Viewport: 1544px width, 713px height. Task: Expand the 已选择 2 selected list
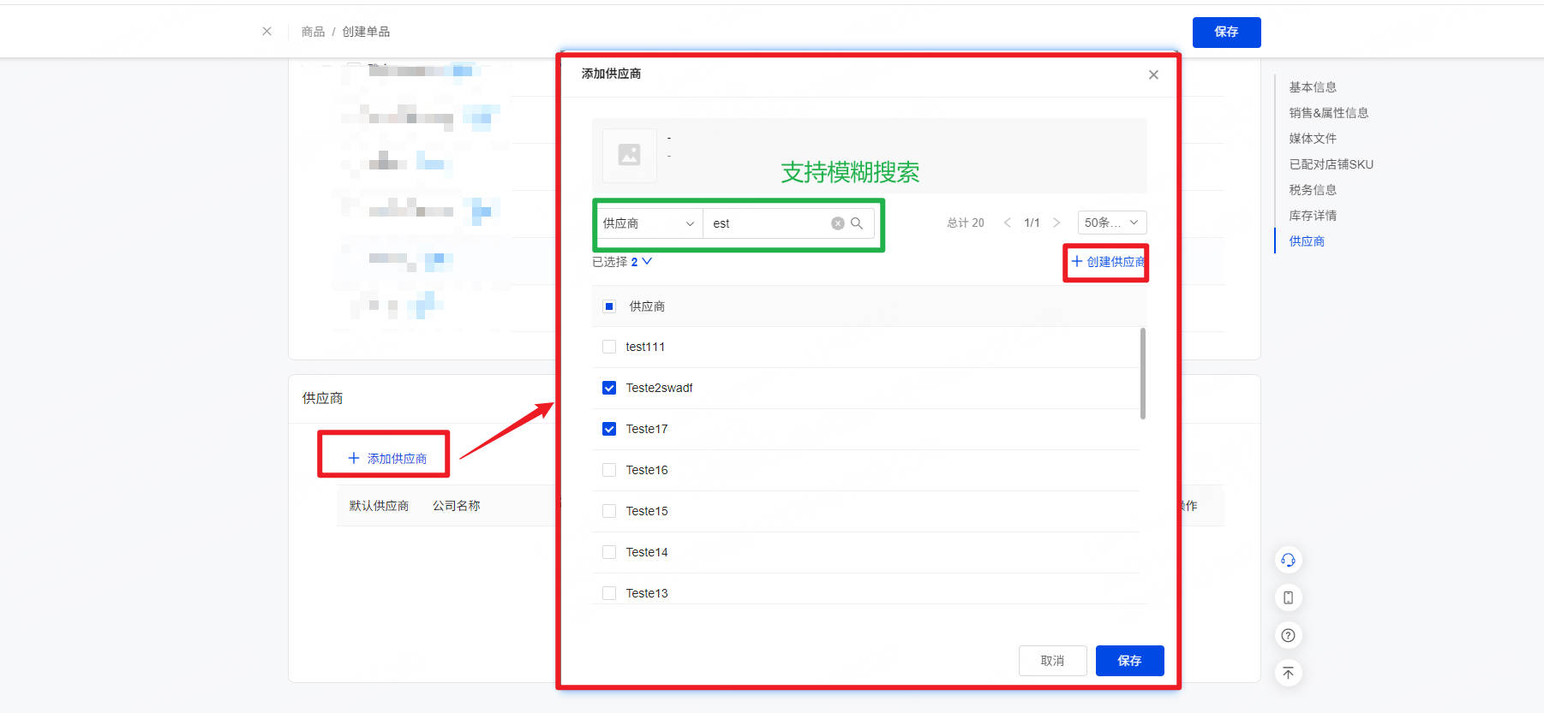click(x=647, y=262)
